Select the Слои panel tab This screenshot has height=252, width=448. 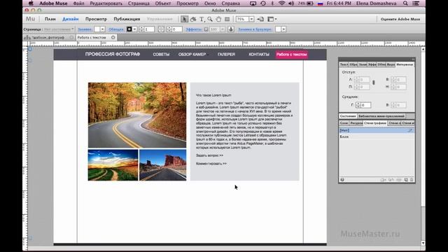pos(344,123)
